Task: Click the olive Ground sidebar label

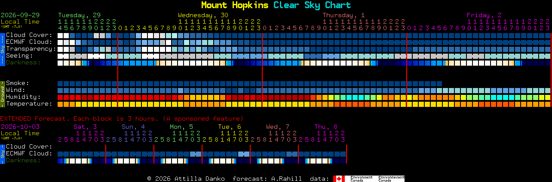Action: click(2, 94)
